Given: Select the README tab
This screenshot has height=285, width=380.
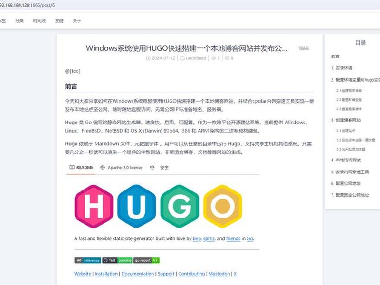Looking at the screenshot, I should (x=81, y=168).
